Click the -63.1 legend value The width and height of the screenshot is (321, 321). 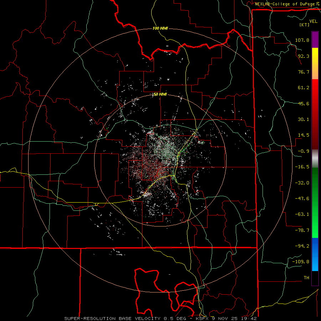302,214
